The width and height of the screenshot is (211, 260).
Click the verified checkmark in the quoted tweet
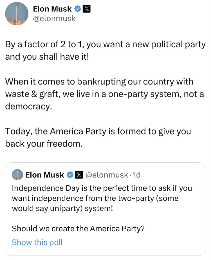(x=69, y=175)
